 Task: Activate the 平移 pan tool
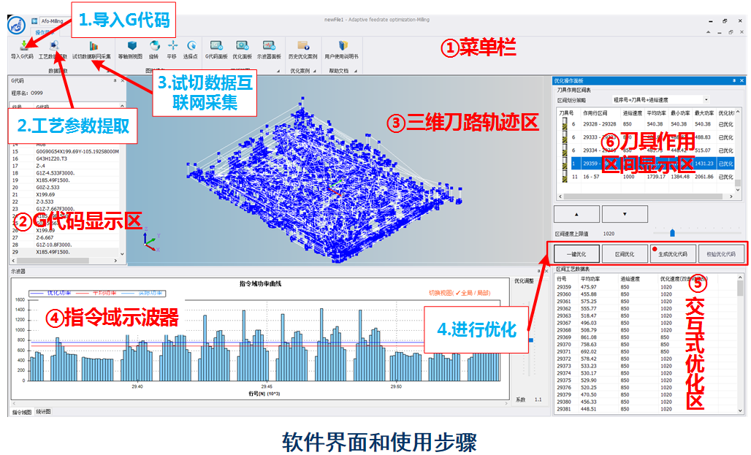click(172, 48)
